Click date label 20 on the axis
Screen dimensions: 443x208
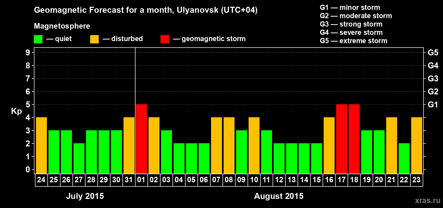(x=379, y=180)
